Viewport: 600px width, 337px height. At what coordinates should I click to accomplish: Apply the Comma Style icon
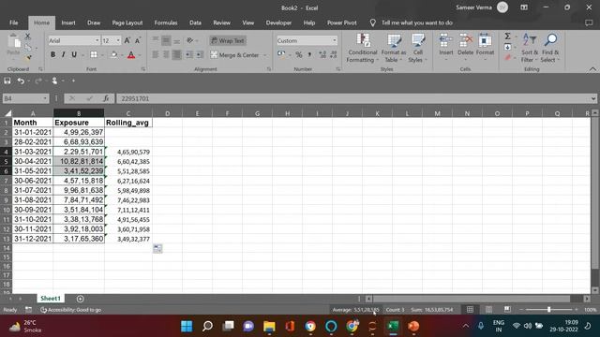pyautogui.click(x=309, y=54)
